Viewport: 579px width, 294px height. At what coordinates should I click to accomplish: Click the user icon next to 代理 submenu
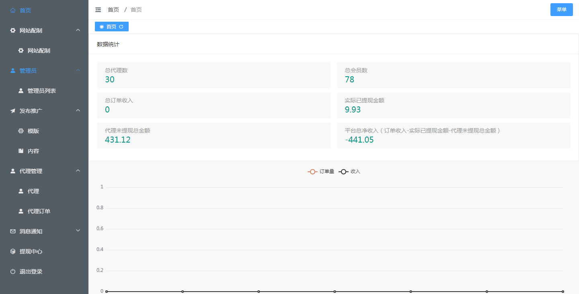click(x=21, y=191)
